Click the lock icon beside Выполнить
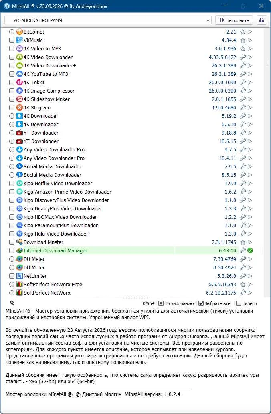This screenshot has width=271, height=414. [x=261, y=20]
